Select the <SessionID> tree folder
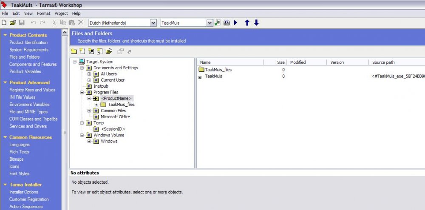This screenshot has width=425, height=210. click(113, 129)
